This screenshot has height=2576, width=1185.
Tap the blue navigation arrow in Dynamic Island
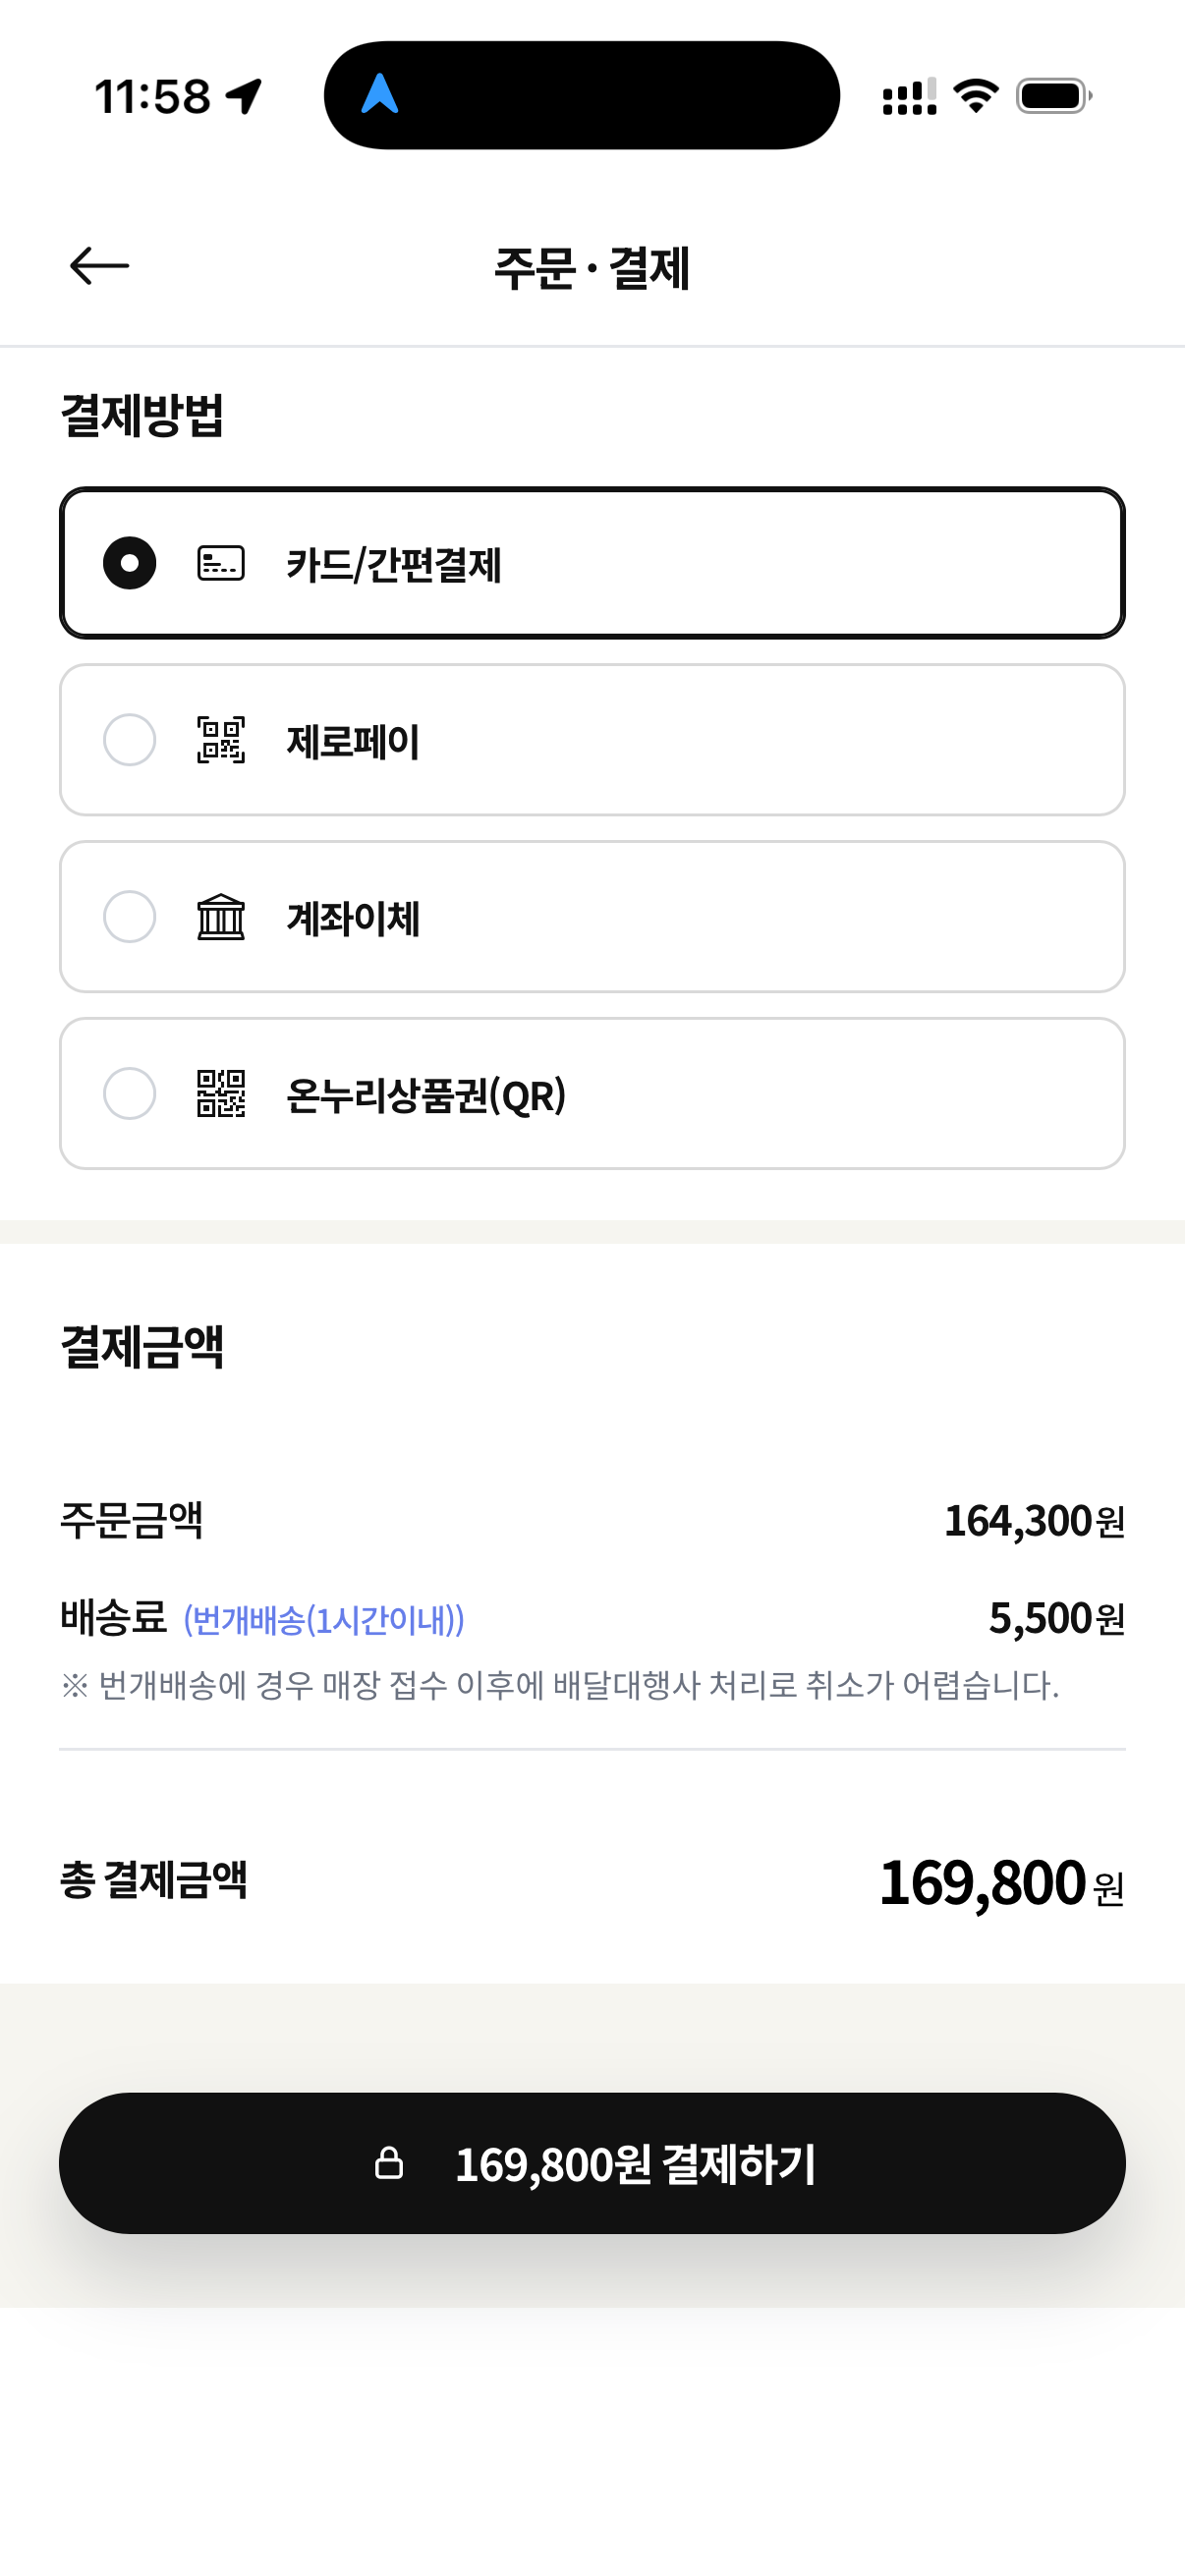click(x=380, y=94)
